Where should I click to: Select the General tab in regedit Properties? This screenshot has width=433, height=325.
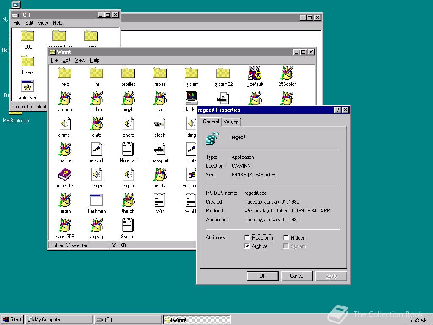211,121
